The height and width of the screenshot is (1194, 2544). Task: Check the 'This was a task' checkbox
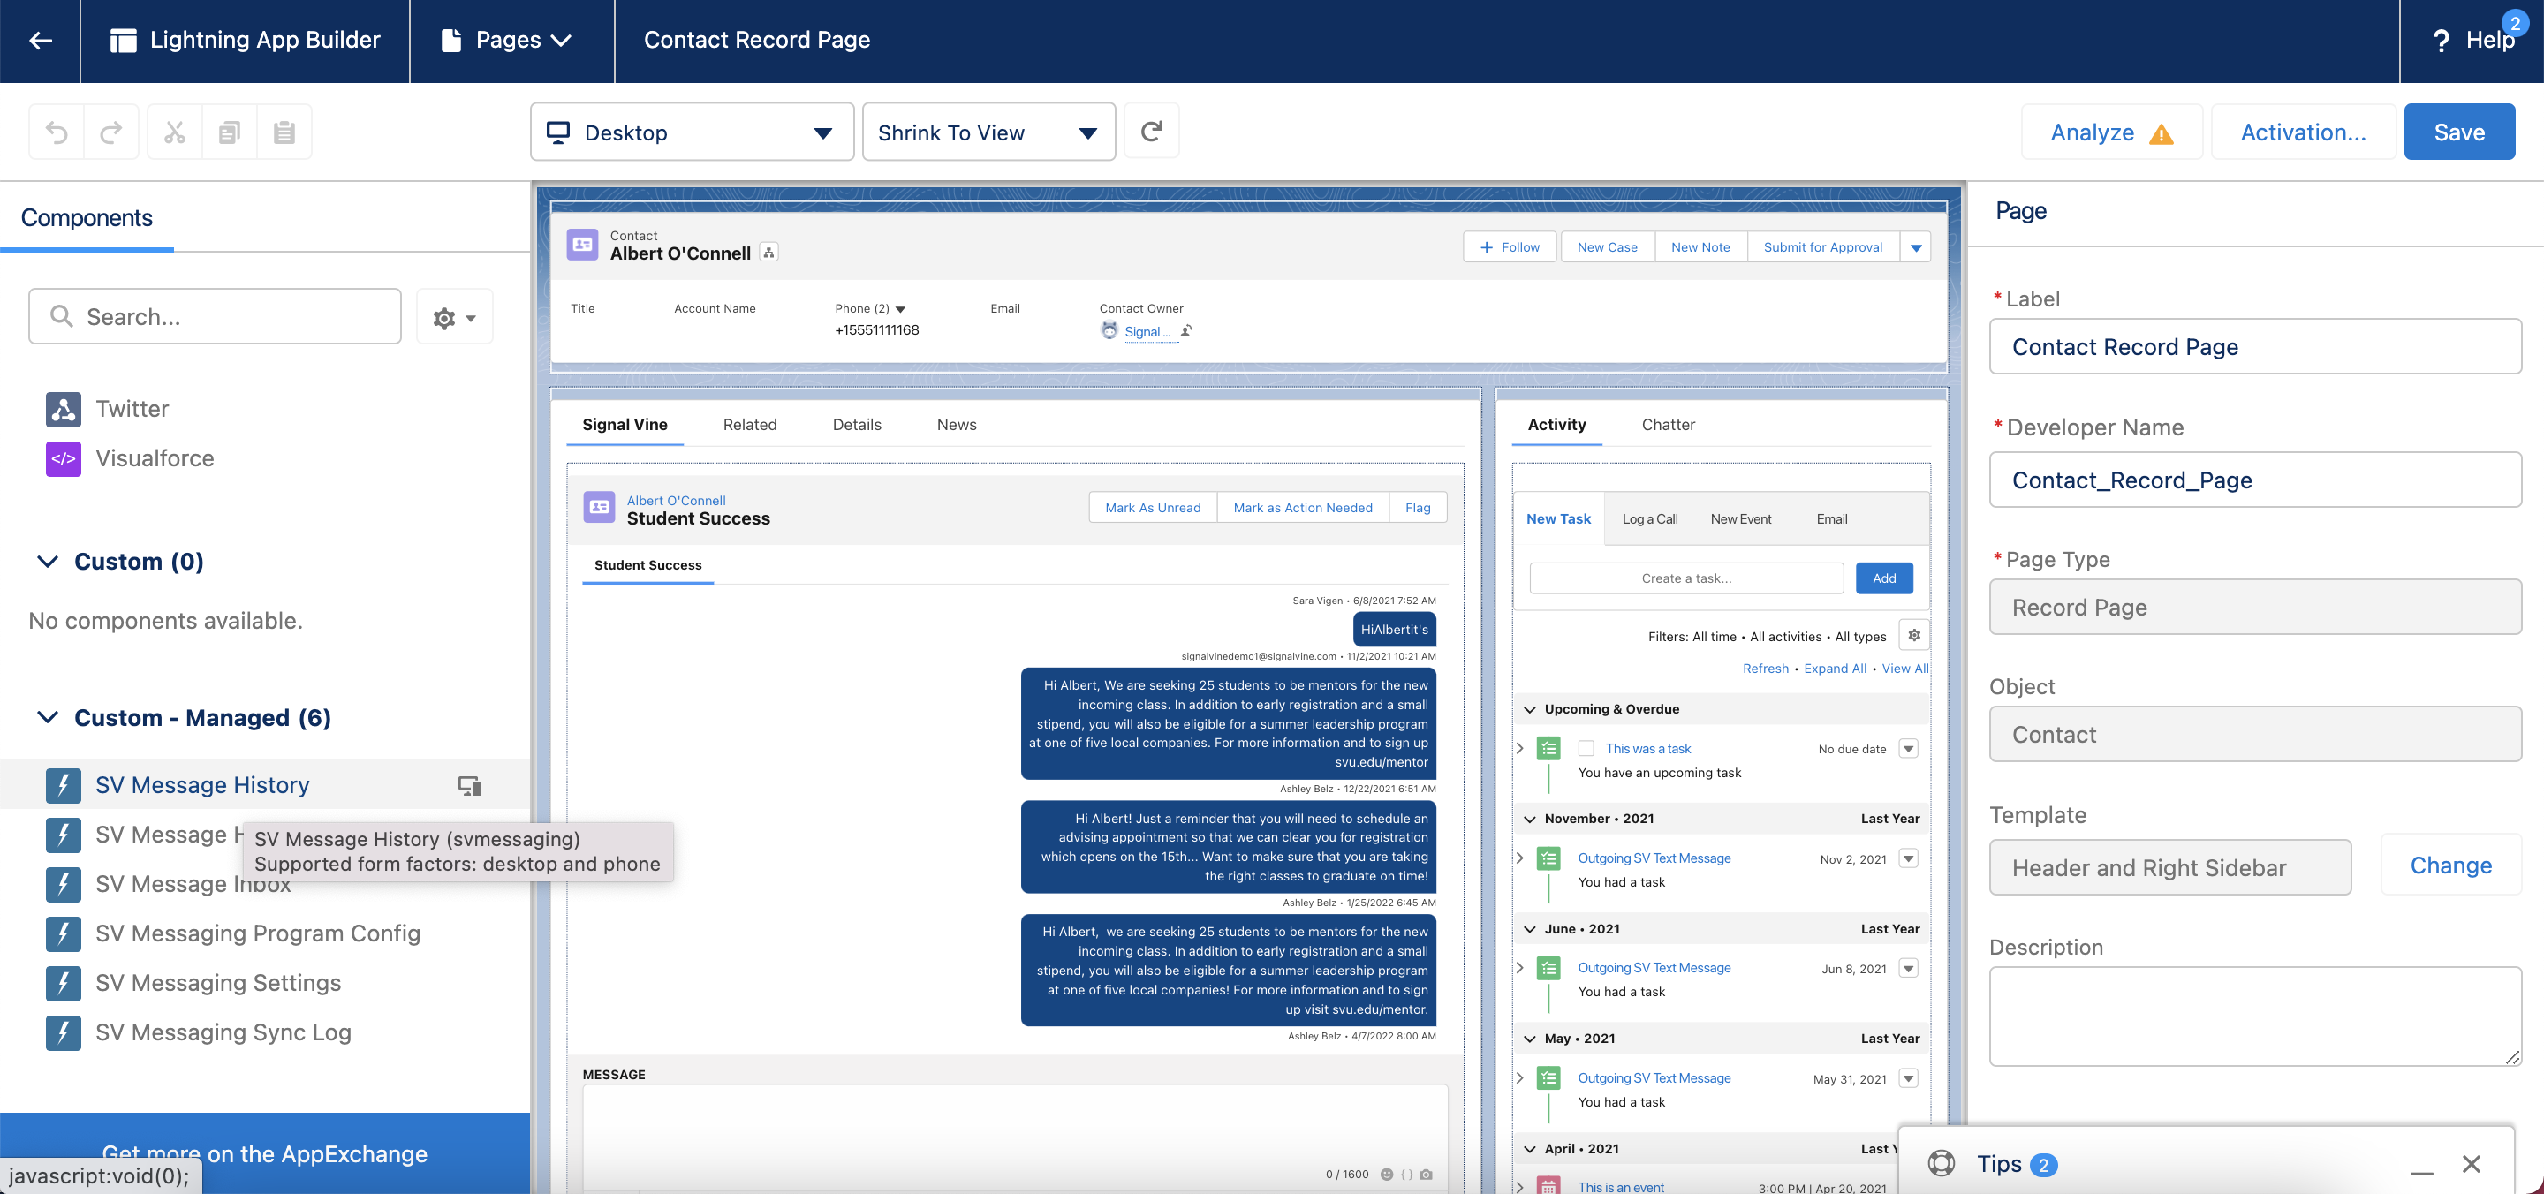click(x=1586, y=749)
